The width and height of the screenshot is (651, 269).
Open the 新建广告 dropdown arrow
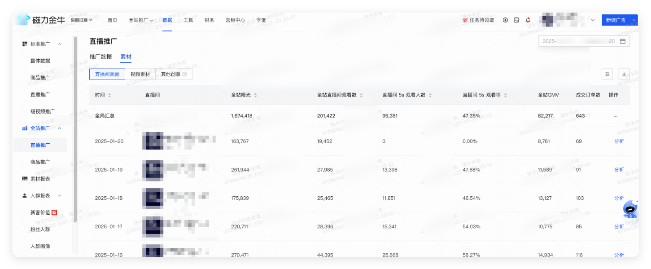point(634,20)
